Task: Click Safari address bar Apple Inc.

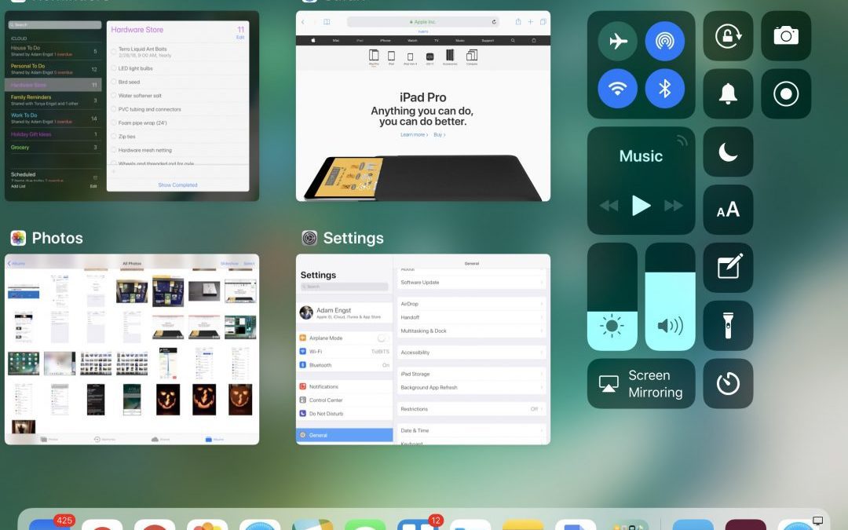Action: click(x=423, y=22)
